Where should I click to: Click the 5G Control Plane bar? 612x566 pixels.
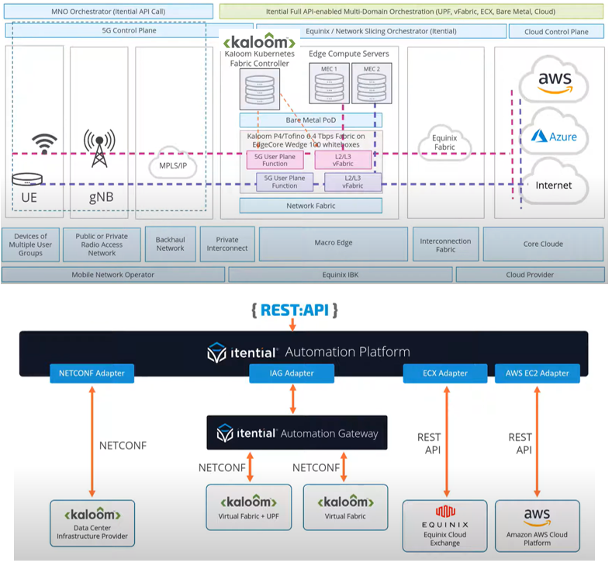point(130,30)
